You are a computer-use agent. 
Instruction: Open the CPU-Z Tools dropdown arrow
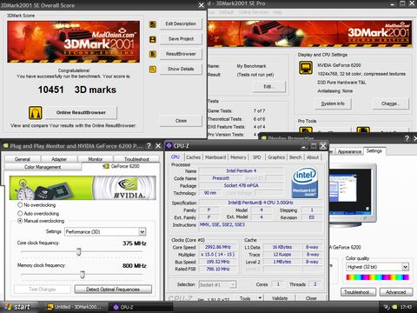coord(260,298)
